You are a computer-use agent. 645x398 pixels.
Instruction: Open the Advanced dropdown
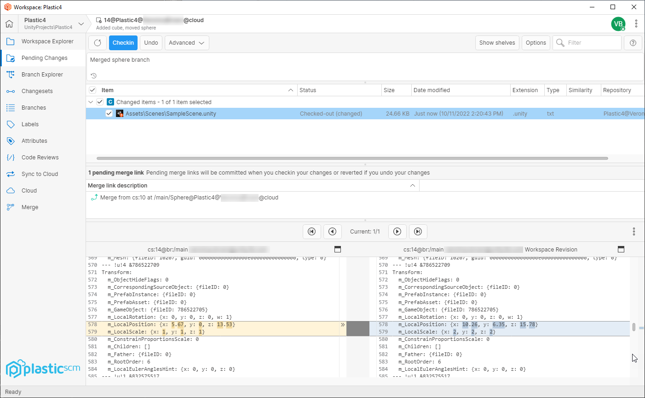[187, 43]
